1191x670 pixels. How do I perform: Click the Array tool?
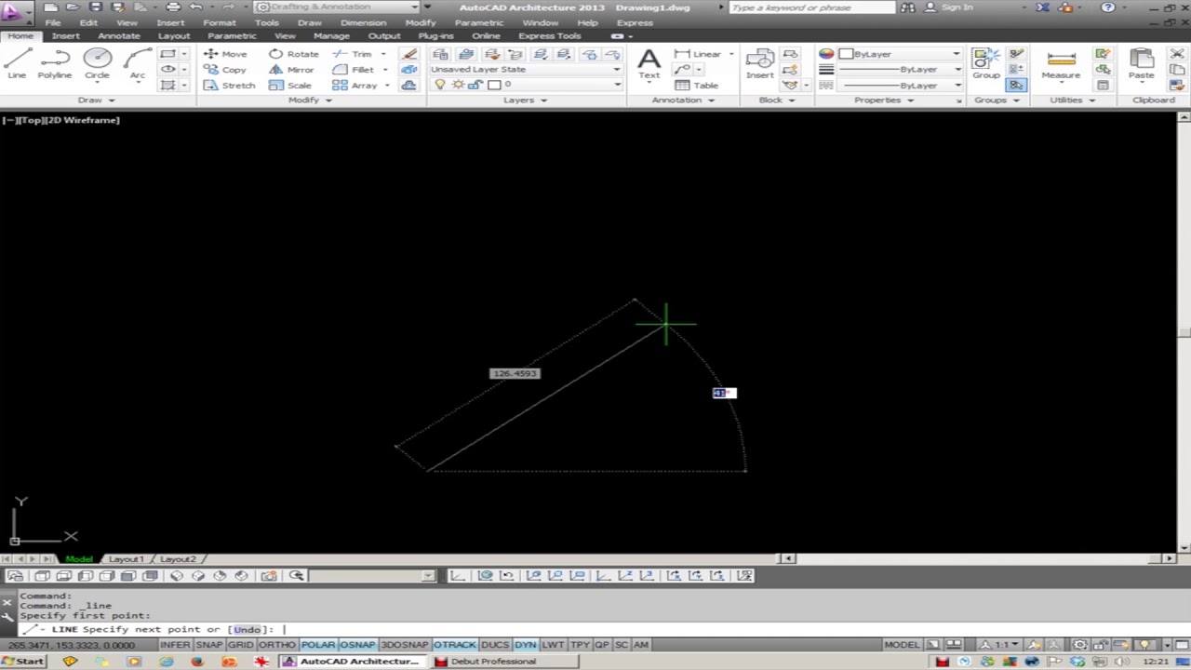pos(355,85)
